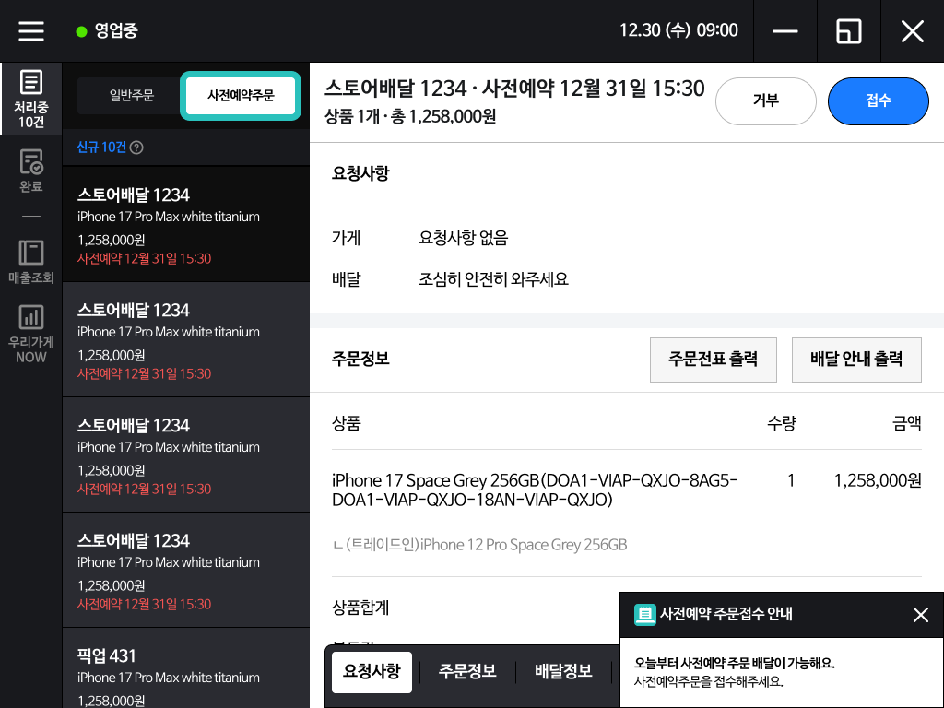
Task: Select the fourth 스토어배달 1234 order
Action: [186, 570]
